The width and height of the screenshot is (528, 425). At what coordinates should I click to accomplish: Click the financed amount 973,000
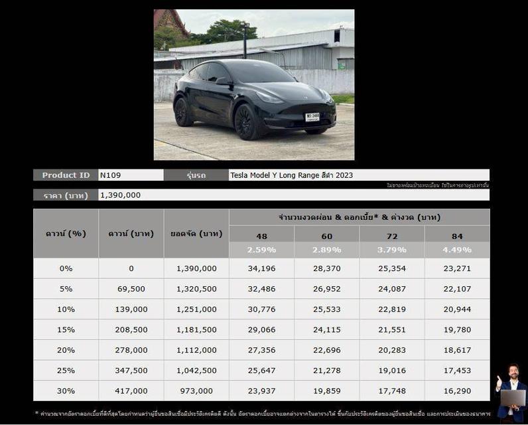tap(196, 391)
